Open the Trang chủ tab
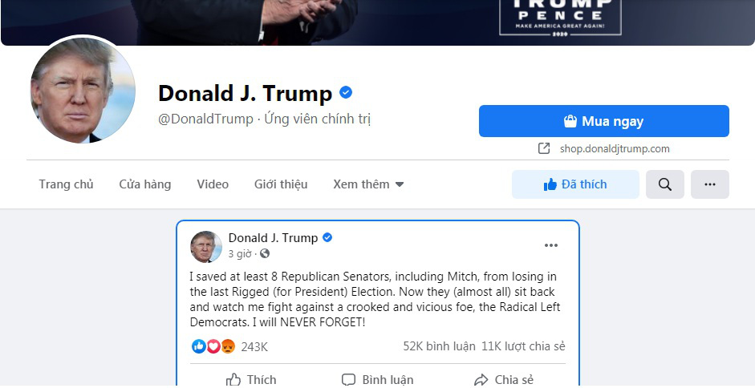The width and height of the screenshot is (755, 388). 66,184
